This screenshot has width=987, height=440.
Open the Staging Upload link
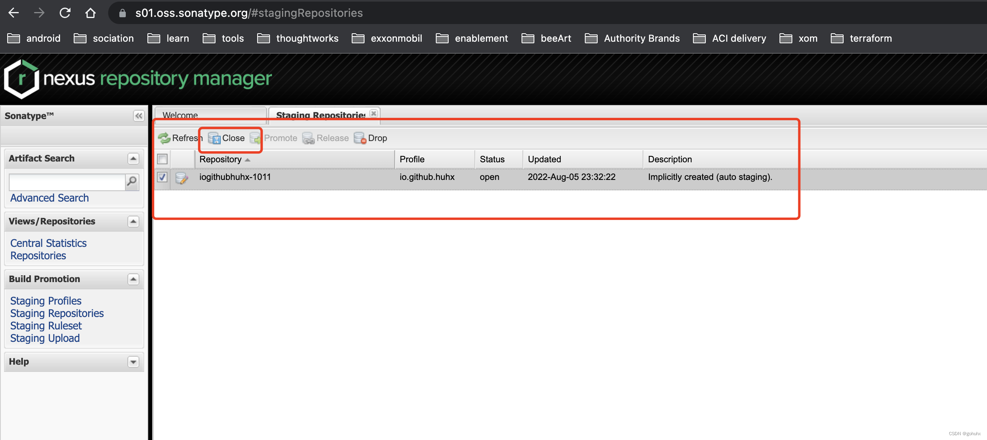(x=45, y=338)
